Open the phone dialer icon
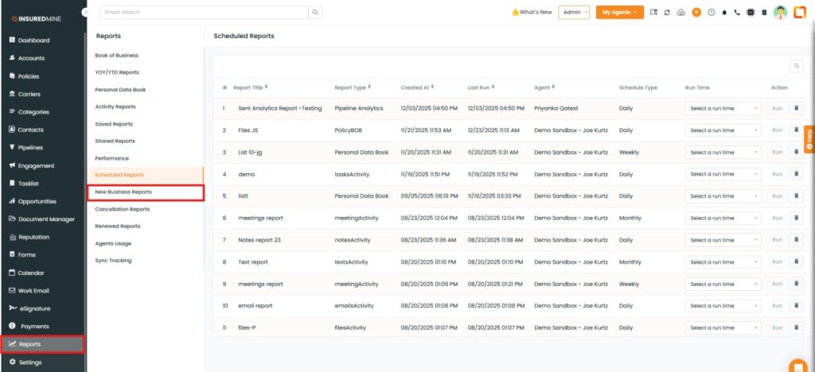 coord(736,13)
